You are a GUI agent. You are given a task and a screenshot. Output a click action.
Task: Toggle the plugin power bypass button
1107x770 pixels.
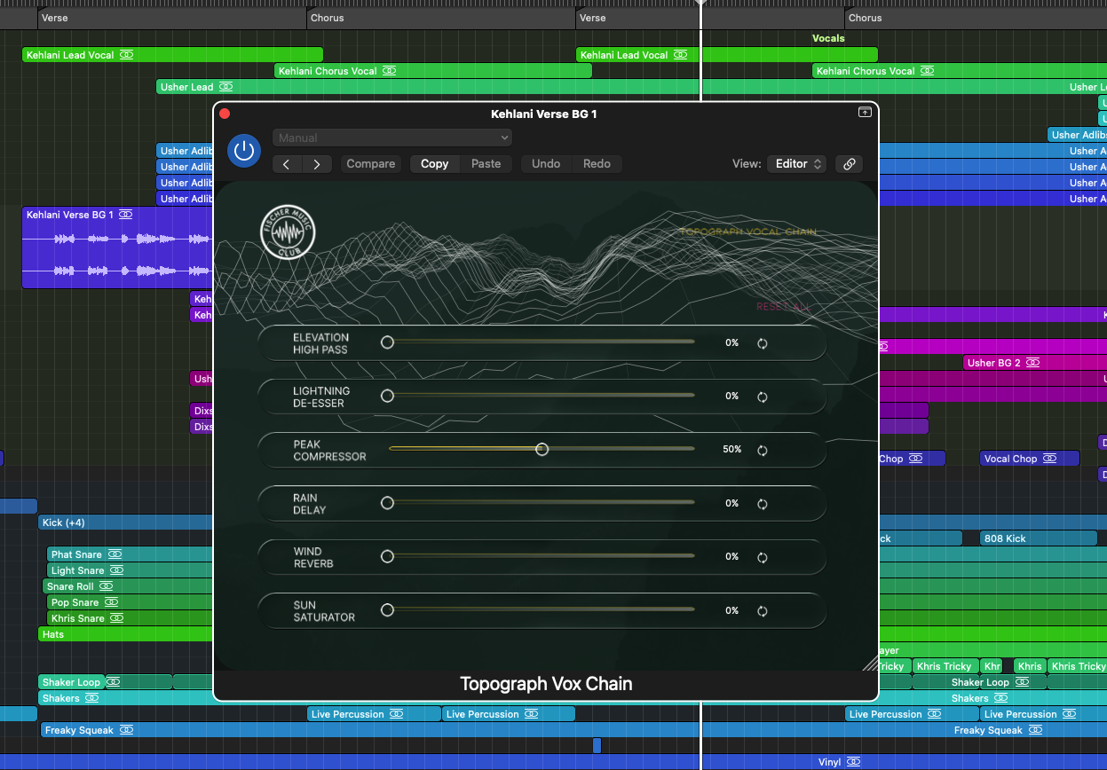(244, 151)
